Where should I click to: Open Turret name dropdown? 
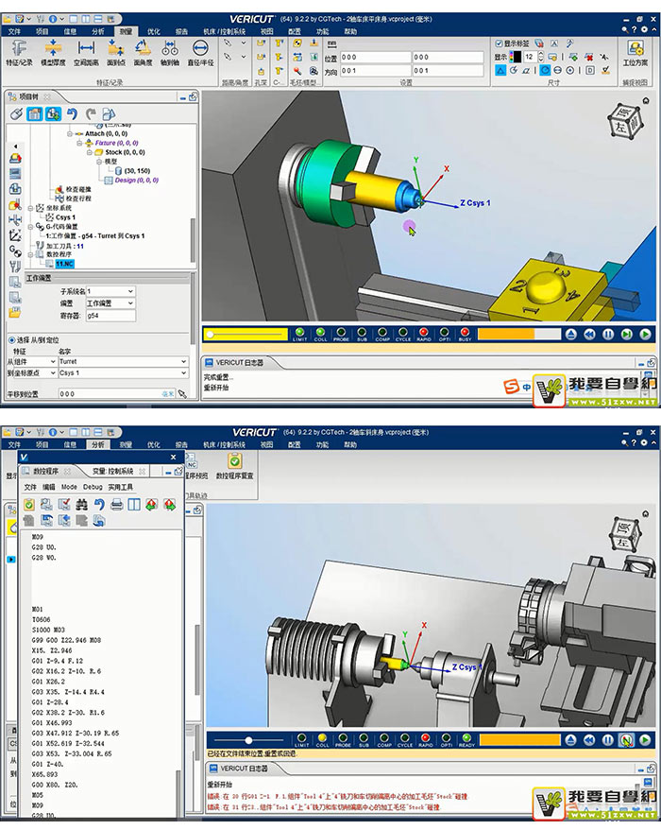click(123, 361)
